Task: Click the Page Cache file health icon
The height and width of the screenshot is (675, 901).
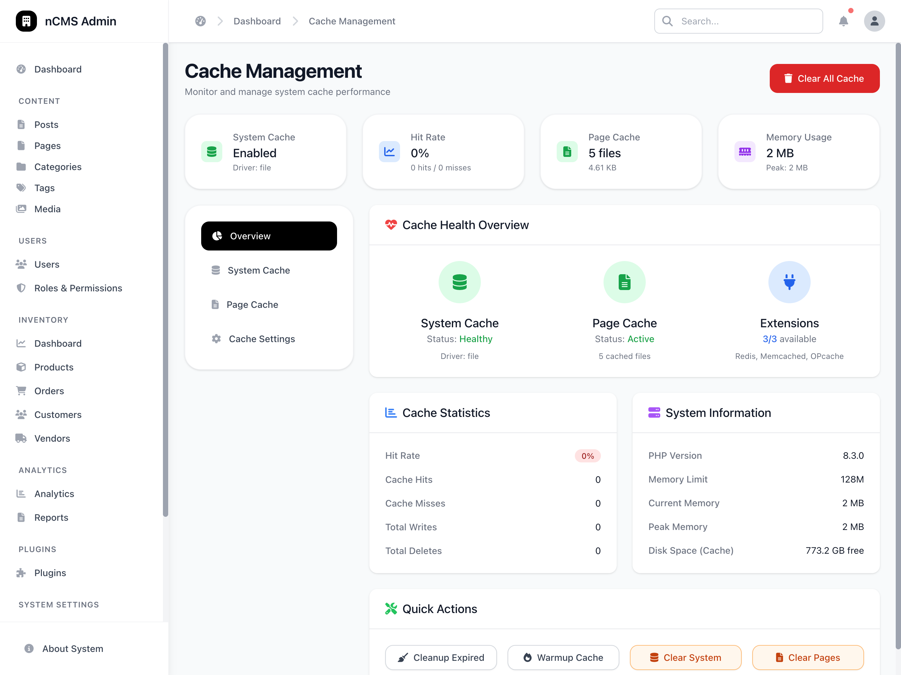Action: click(624, 282)
